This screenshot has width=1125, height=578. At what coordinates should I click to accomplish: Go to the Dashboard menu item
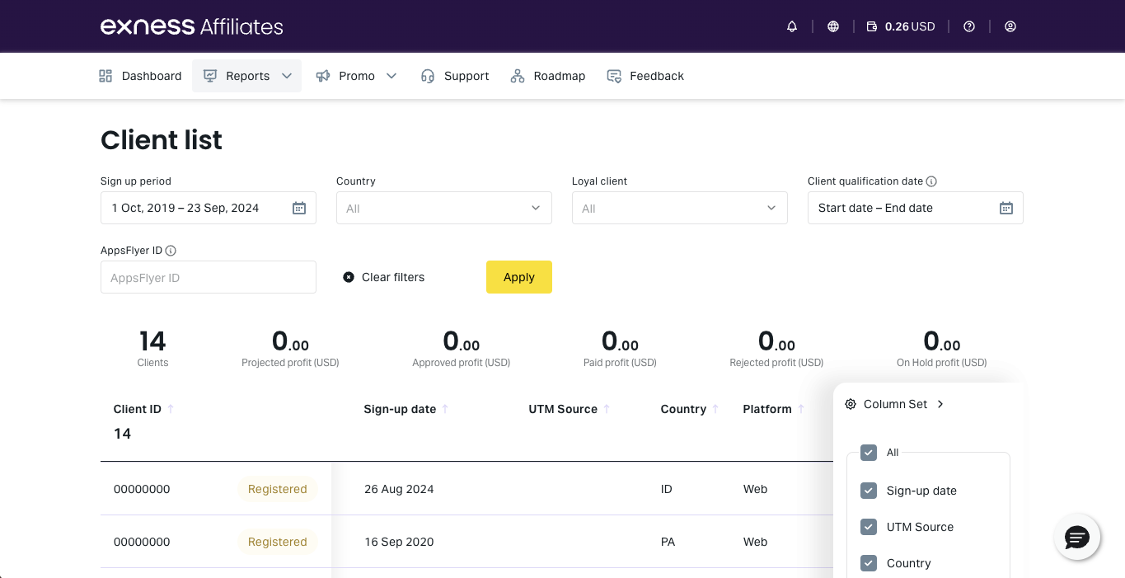[140, 76]
